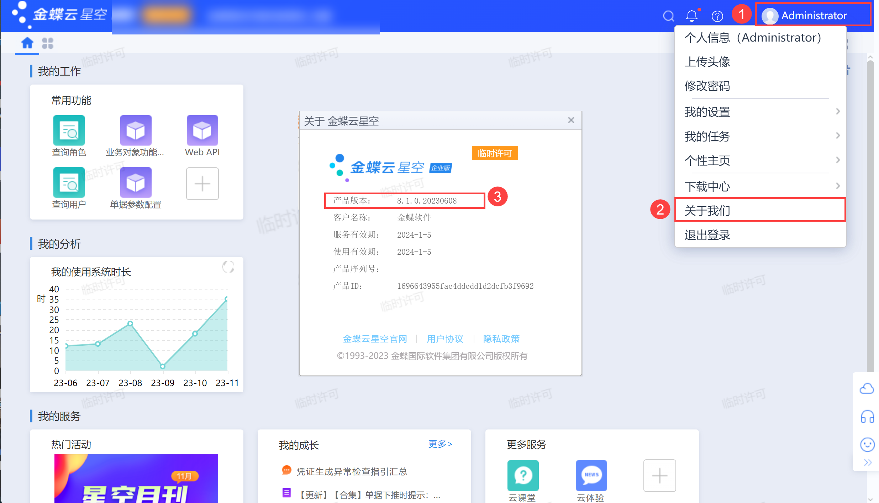Screen dimensions: 879x503
Task: Open the 金蝶云星空官网 link
Action: pos(375,339)
